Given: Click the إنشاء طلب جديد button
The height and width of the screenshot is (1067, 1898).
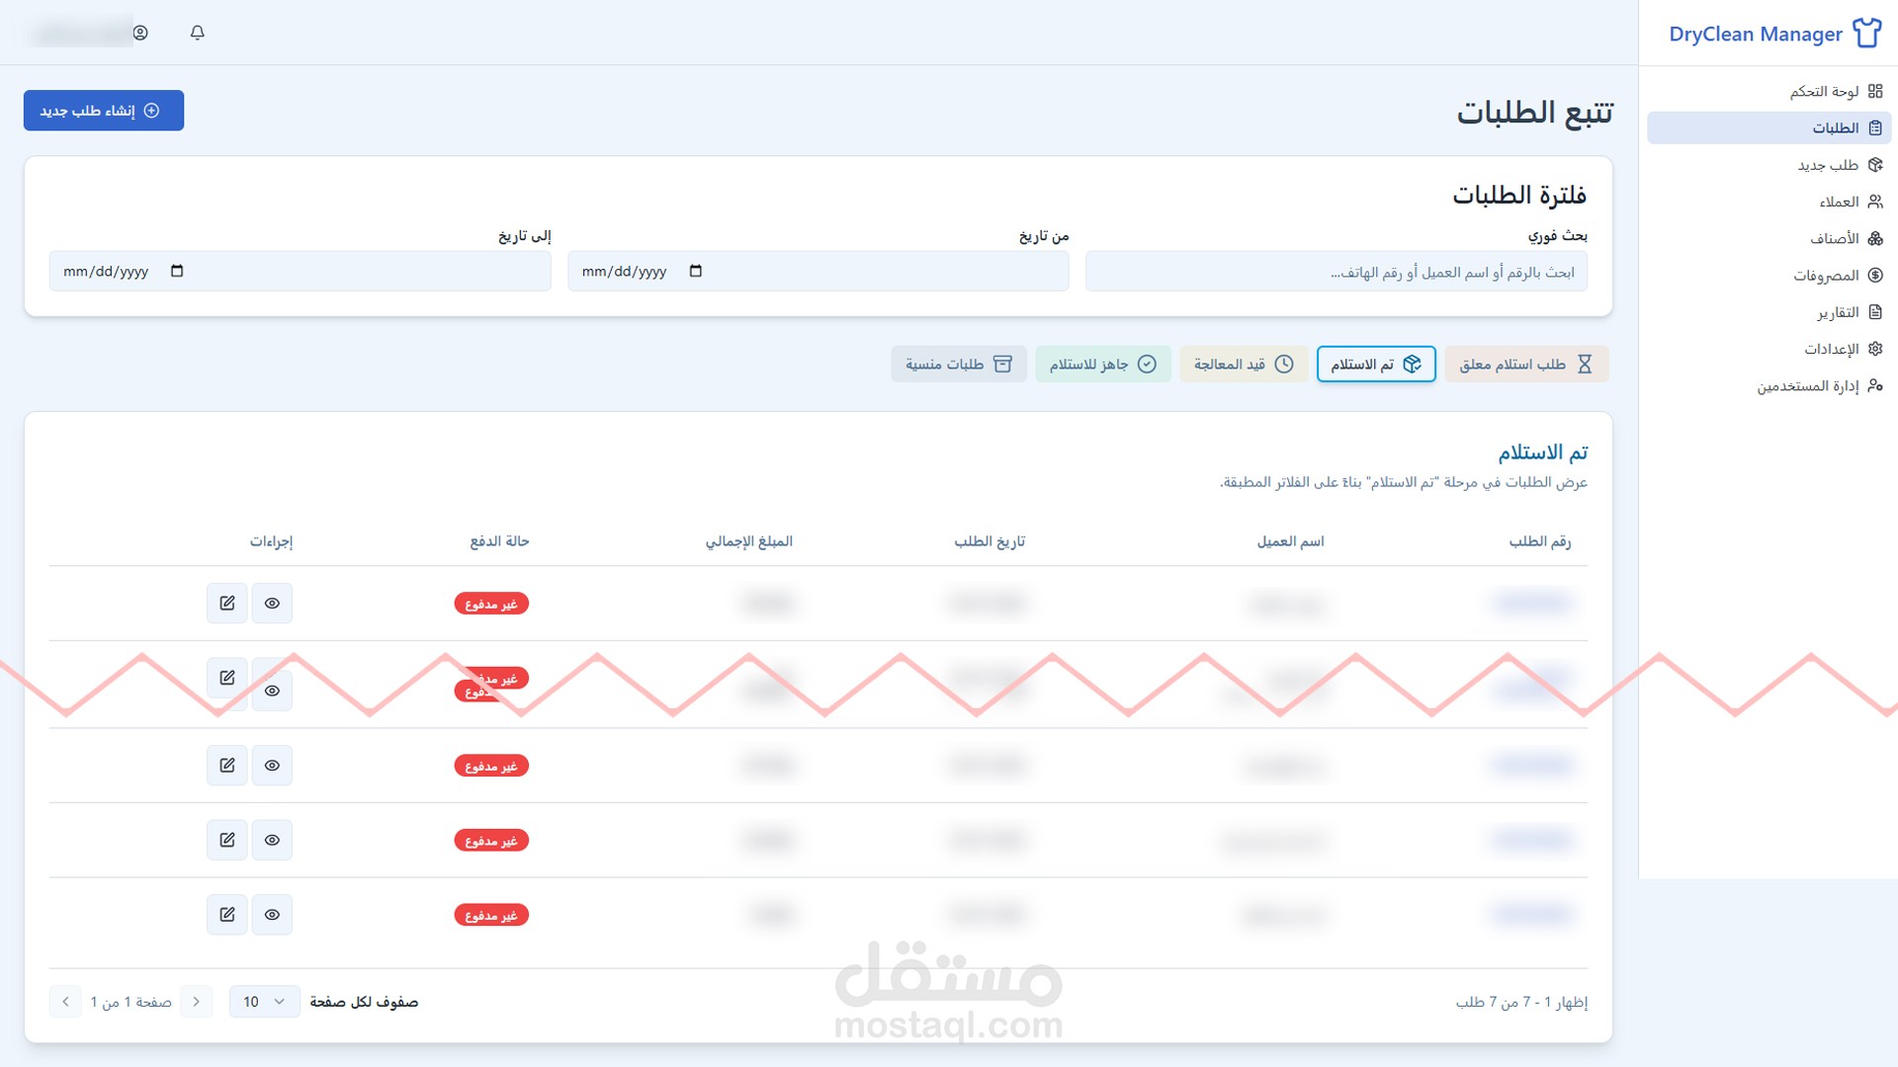Looking at the screenshot, I should click(104, 110).
